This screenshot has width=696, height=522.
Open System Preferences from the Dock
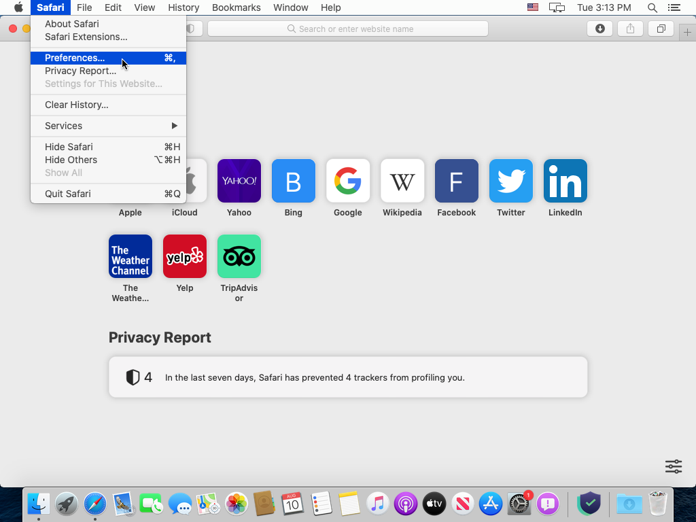(519, 504)
